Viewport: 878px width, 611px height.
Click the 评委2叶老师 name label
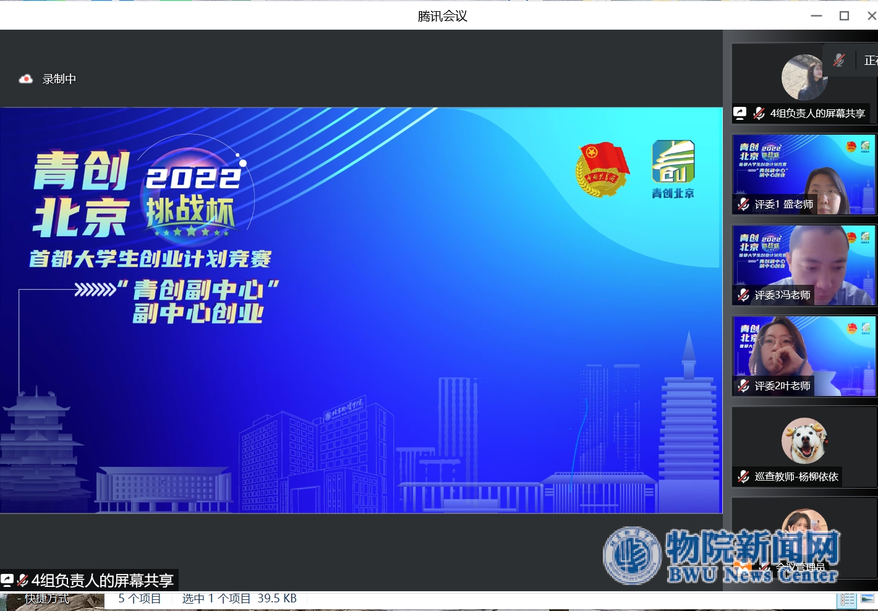tap(782, 386)
